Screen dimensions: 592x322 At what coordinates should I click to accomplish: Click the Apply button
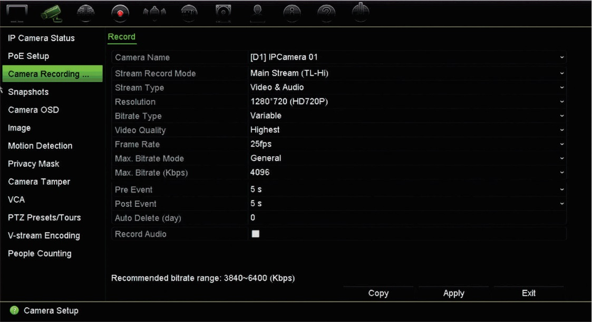(453, 294)
